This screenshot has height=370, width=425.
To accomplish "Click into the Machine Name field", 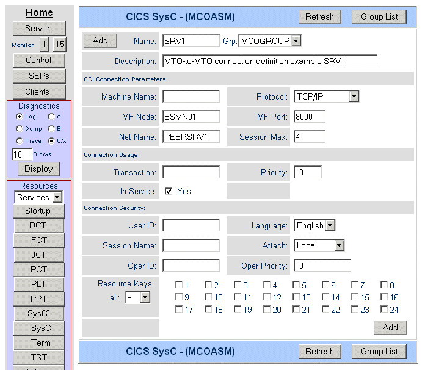I will point(191,96).
